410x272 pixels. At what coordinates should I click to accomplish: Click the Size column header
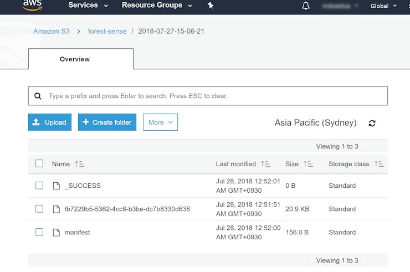tap(292, 164)
